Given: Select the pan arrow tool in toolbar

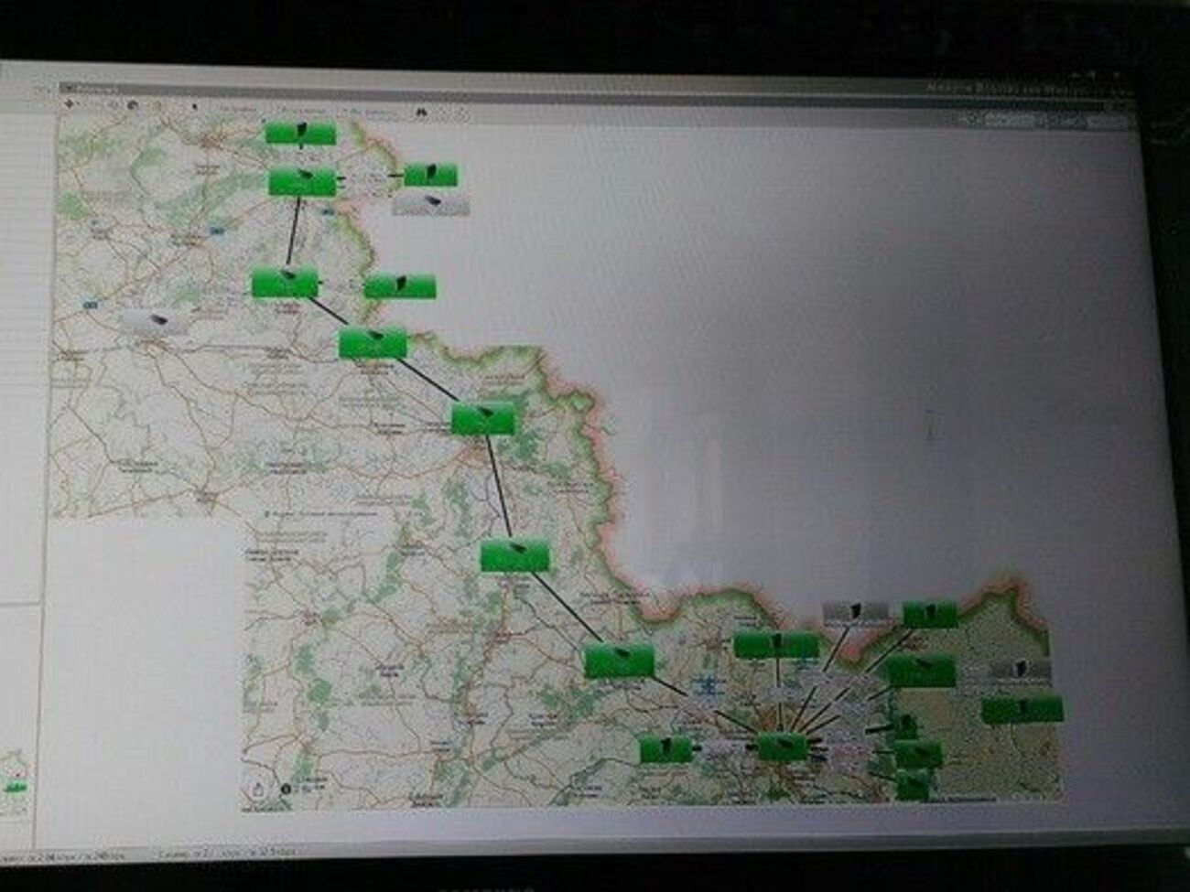Looking at the screenshot, I should coord(70,104).
